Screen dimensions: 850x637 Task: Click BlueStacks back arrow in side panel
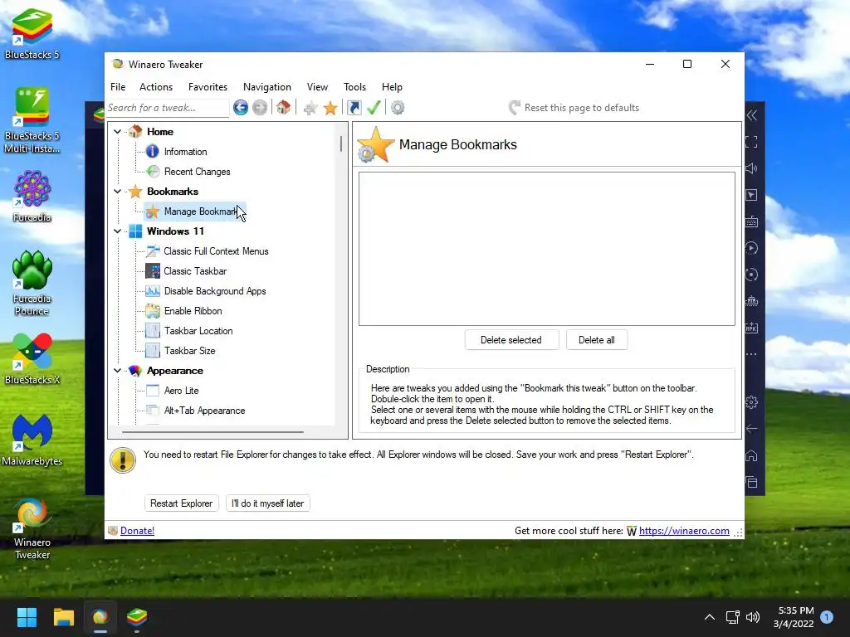pos(752,429)
